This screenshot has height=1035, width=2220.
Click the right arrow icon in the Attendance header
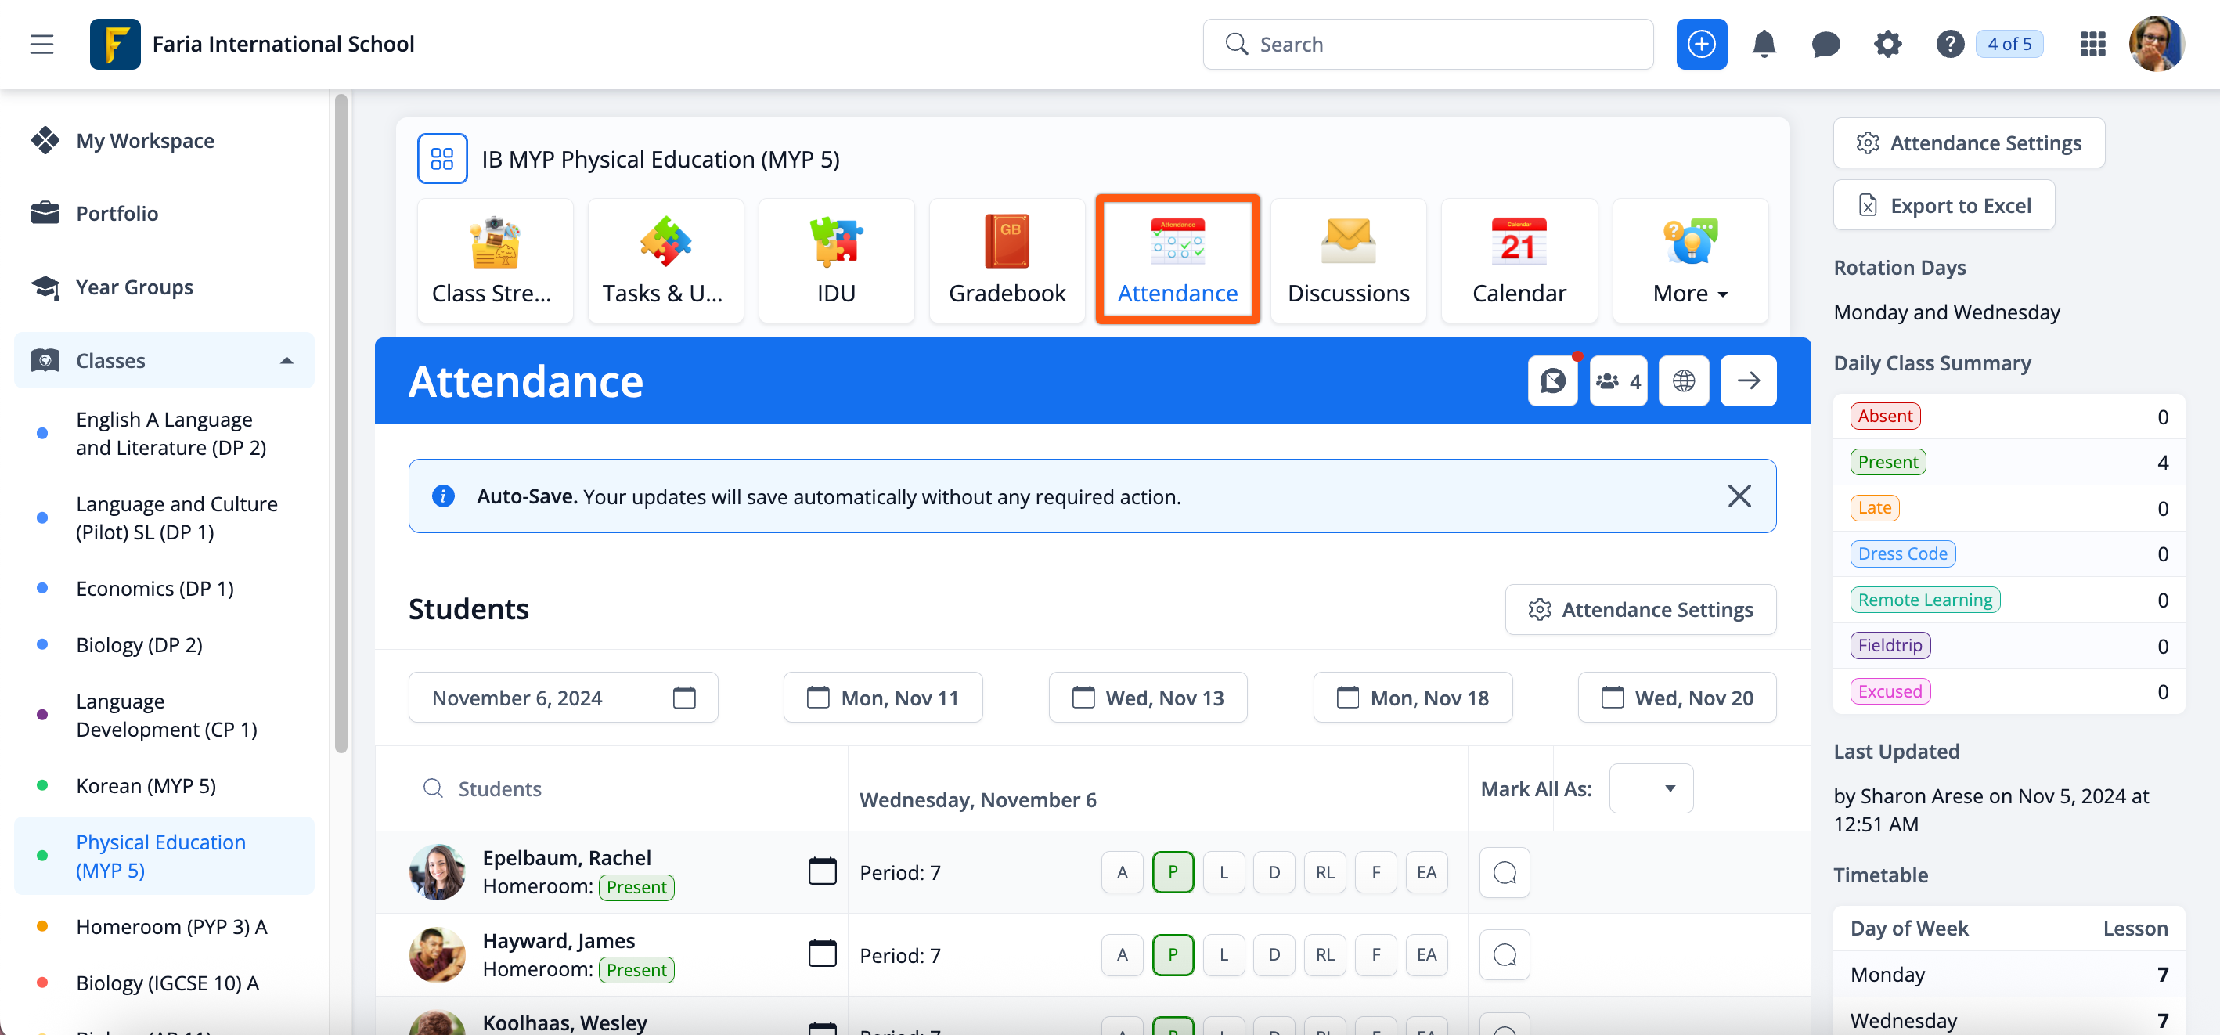tap(1748, 381)
